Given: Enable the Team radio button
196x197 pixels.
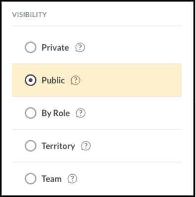Looking at the screenshot, I should [31, 179].
